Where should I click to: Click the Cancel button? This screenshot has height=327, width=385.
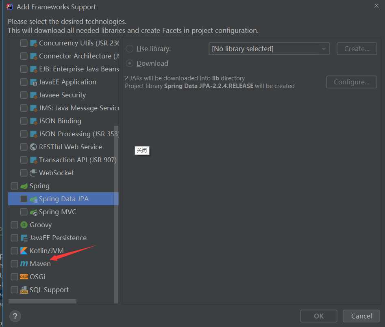pos(361,316)
